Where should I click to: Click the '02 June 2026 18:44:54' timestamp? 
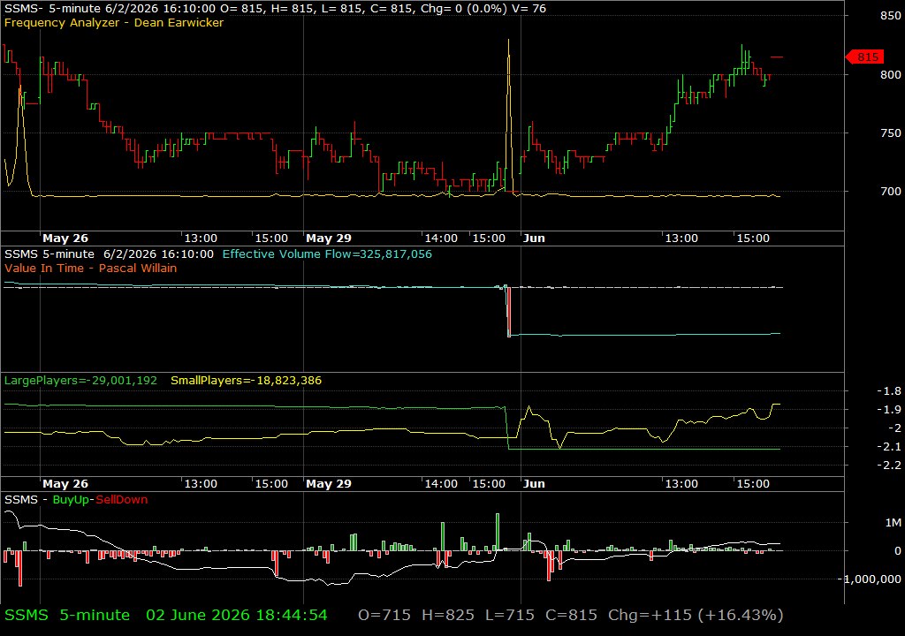pos(237,615)
